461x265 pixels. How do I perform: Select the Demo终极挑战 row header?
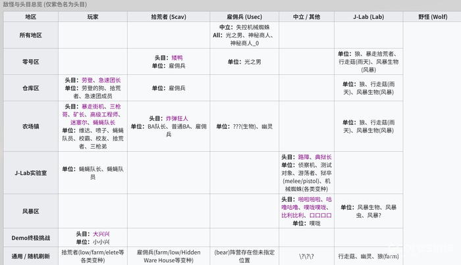coord(30,237)
